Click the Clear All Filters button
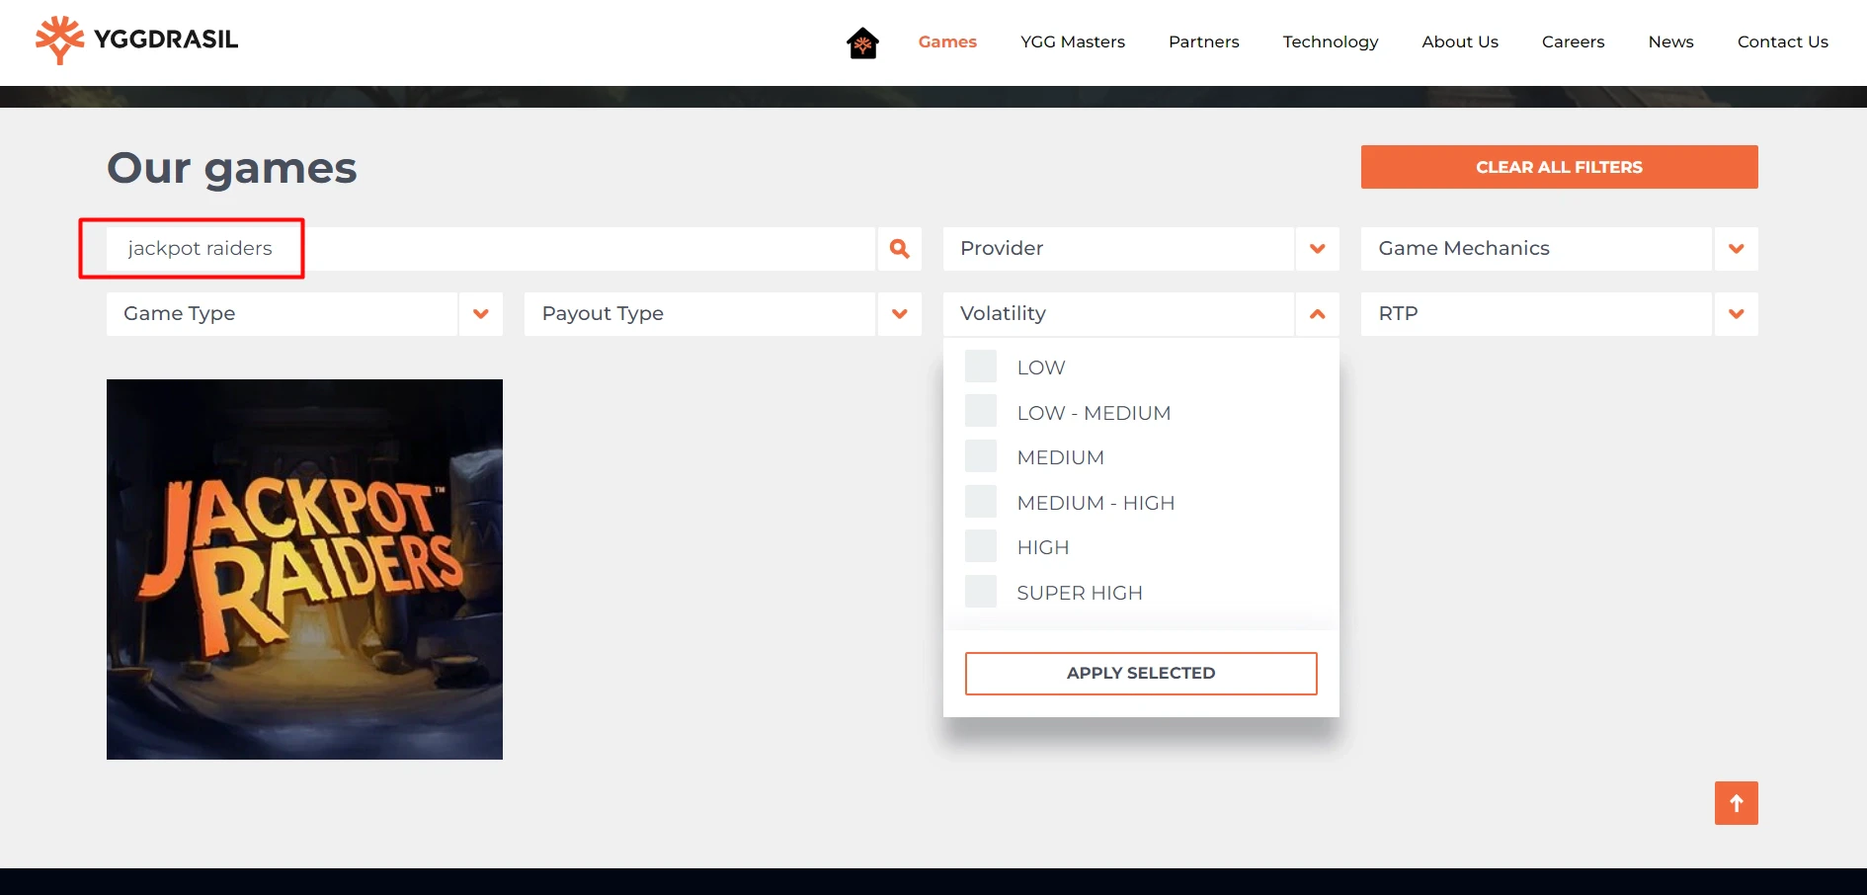This screenshot has height=895, width=1867. [x=1559, y=167]
